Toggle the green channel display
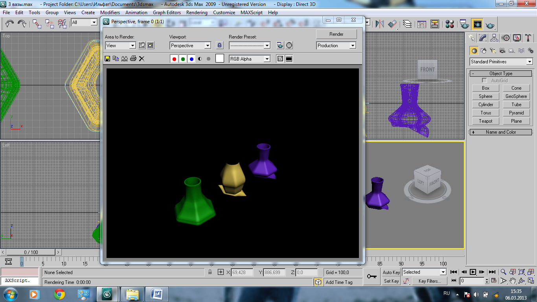 [183, 59]
